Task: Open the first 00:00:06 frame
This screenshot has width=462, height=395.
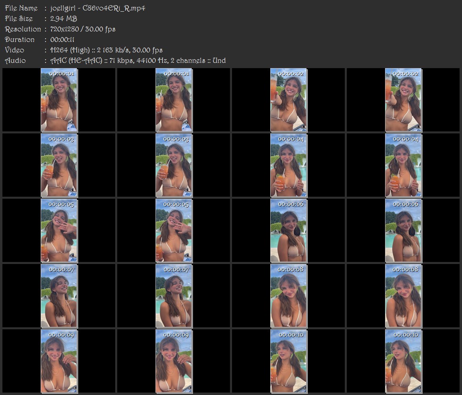Action: (x=289, y=231)
